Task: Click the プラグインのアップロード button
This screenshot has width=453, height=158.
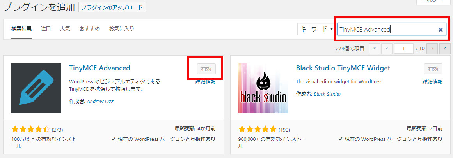Action: 112,7
